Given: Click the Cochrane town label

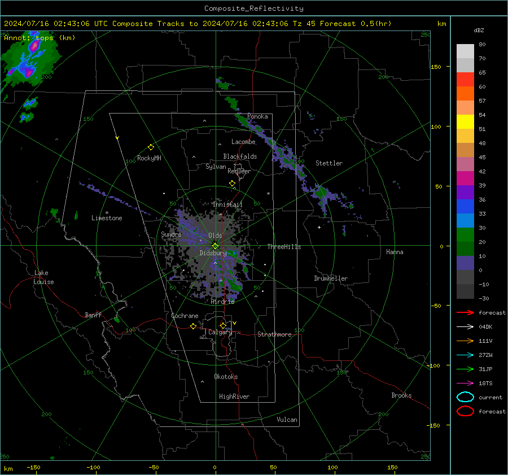Looking at the screenshot, I should click(185, 316).
